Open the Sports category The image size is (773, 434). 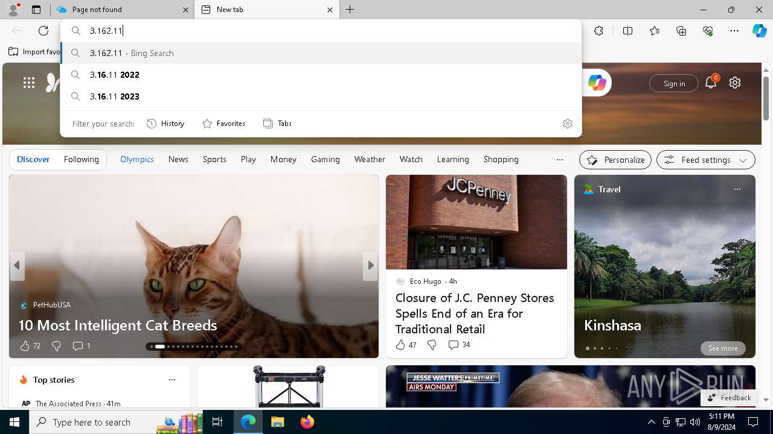point(214,159)
